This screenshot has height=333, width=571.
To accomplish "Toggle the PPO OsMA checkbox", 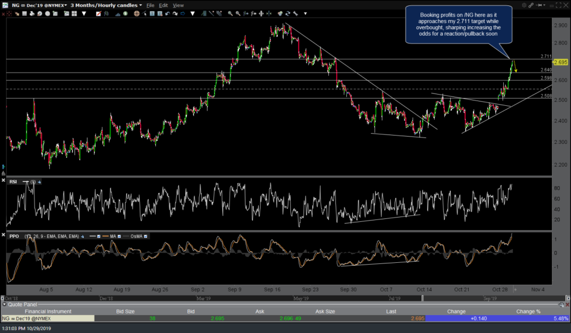I will point(145,236).
